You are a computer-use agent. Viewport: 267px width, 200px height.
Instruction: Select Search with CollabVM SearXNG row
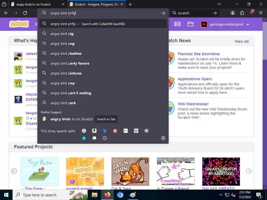click(x=103, y=24)
